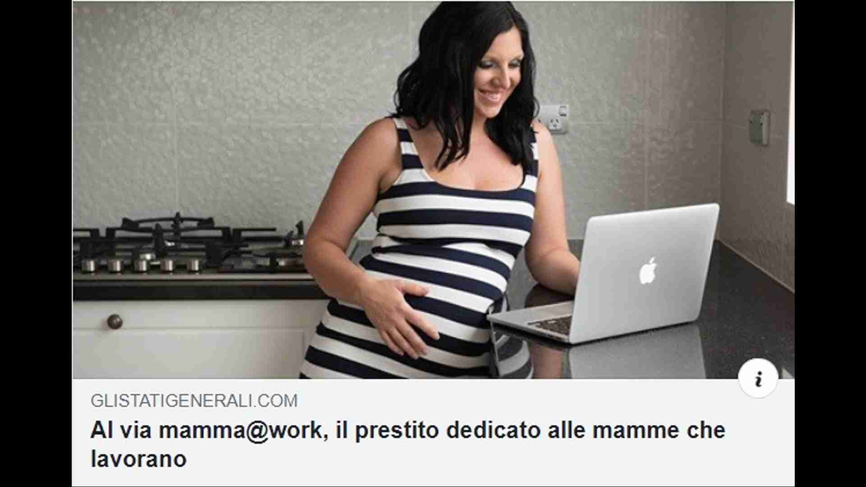Click the Apple logo on the laptop
This screenshot has width=866, height=487.
(648, 271)
